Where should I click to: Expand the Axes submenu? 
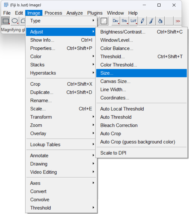(x=61, y=183)
